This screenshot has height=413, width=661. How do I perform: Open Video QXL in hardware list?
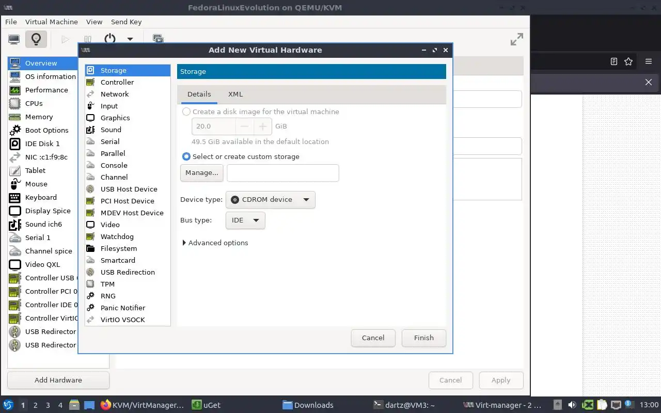point(43,264)
